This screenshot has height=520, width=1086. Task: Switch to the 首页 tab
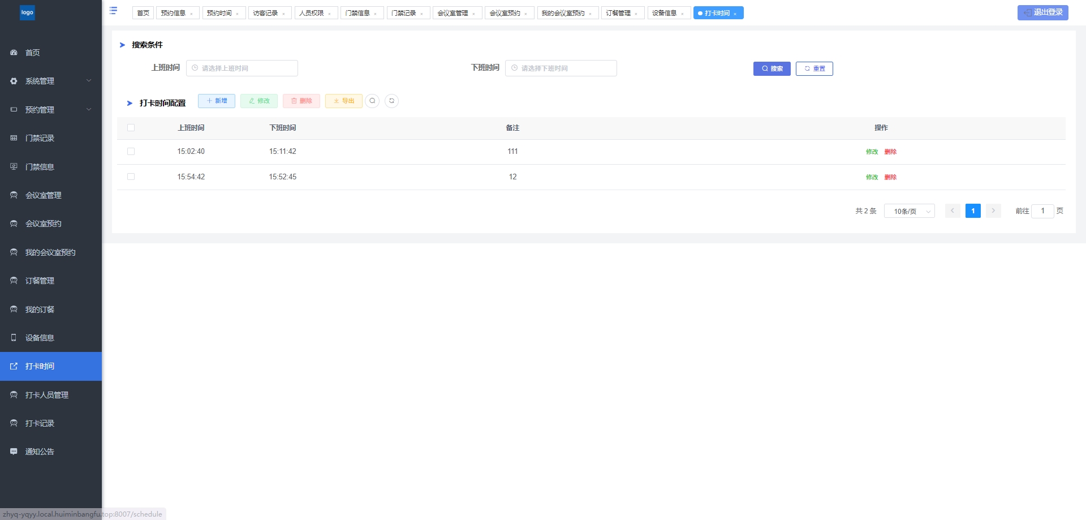click(x=143, y=13)
